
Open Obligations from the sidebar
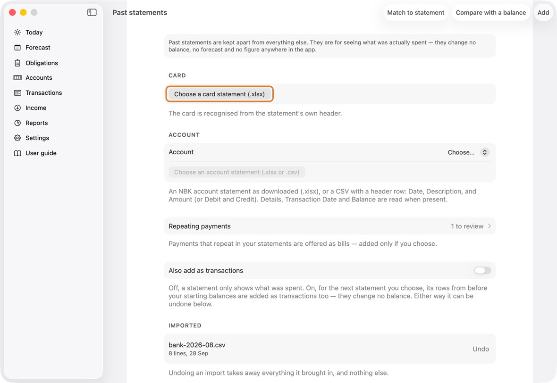click(42, 63)
